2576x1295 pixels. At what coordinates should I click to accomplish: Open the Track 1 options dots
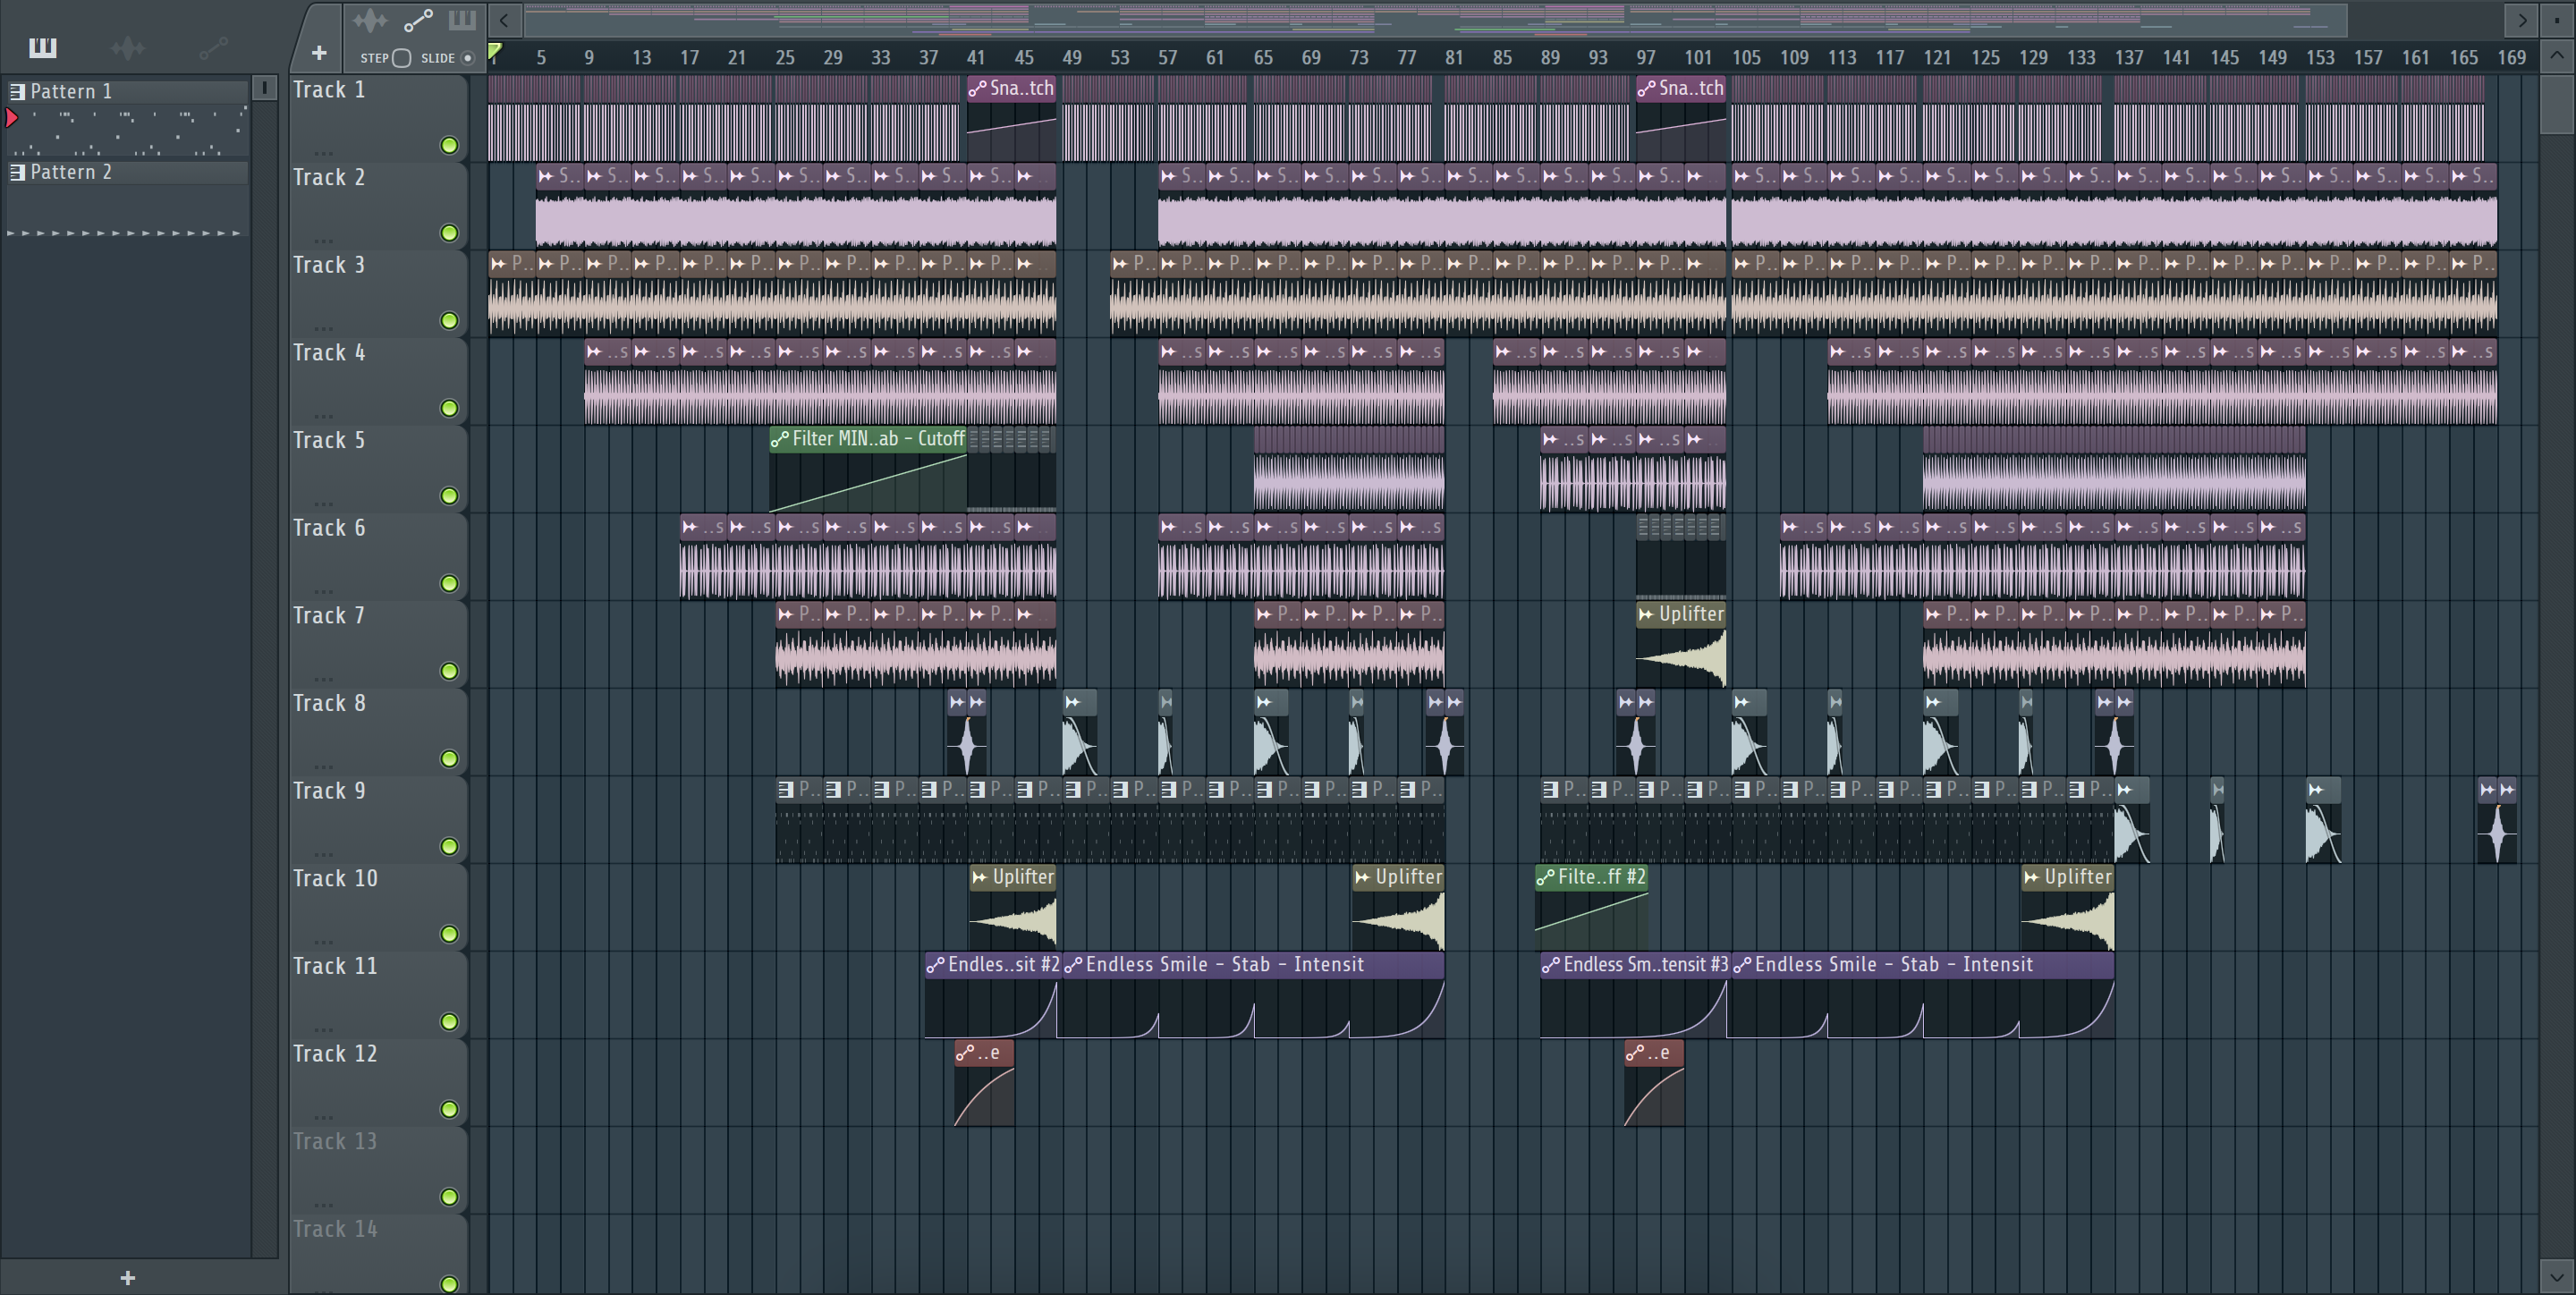[323, 153]
